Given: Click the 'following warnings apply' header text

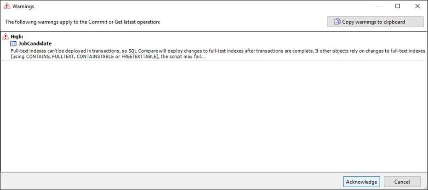Looking at the screenshot, I should pos(83,22).
